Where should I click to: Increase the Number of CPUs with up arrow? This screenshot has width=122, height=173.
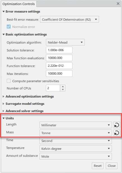(x=63, y=87)
